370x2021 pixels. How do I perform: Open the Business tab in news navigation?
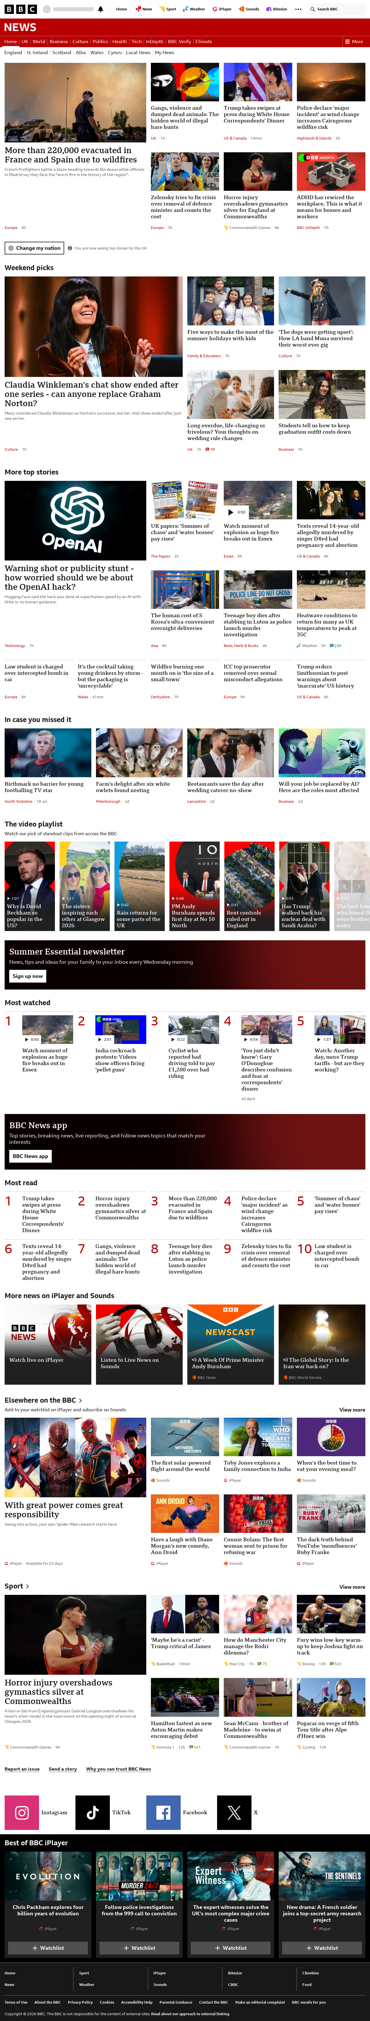pyautogui.click(x=59, y=42)
